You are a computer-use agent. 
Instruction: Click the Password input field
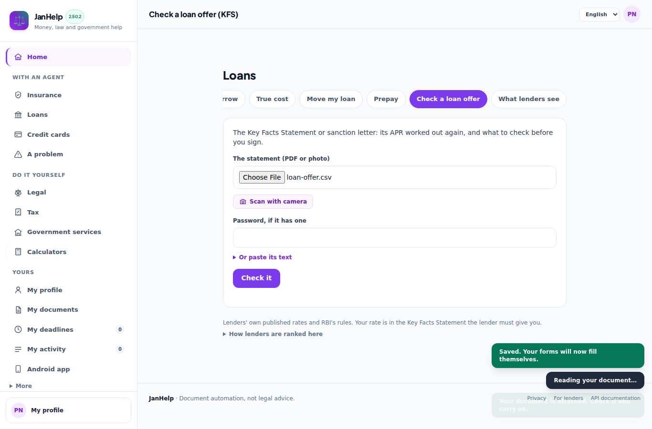pyautogui.click(x=395, y=238)
